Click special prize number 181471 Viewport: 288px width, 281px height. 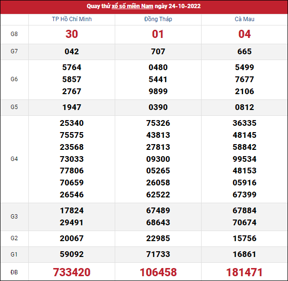click(x=244, y=271)
